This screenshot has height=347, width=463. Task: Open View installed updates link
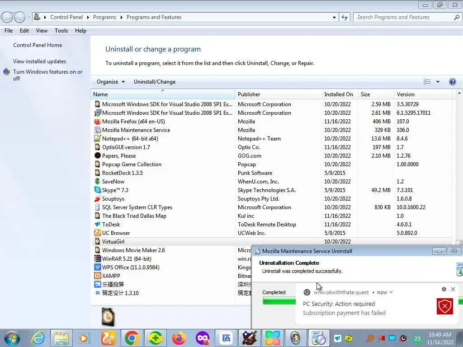tap(40, 61)
